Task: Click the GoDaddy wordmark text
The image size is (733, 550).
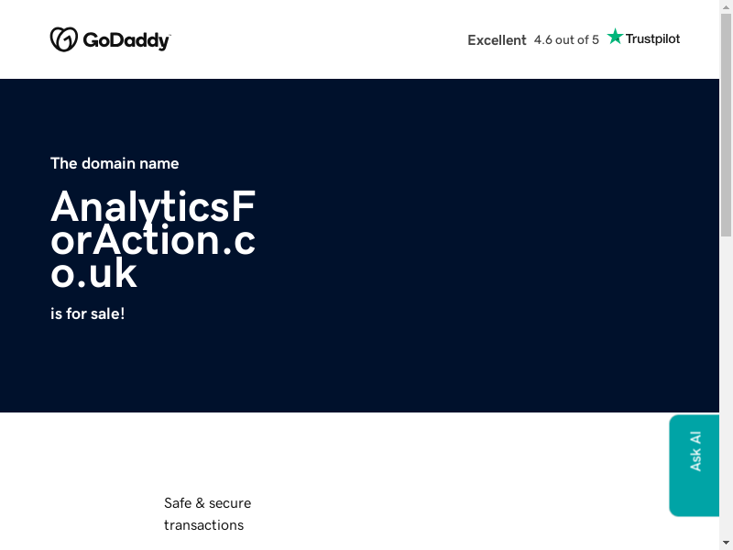Action: coord(126,40)
